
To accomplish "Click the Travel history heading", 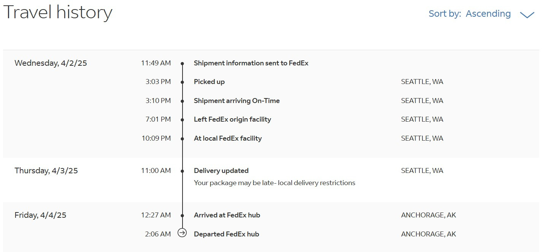I will coord(58,12).
